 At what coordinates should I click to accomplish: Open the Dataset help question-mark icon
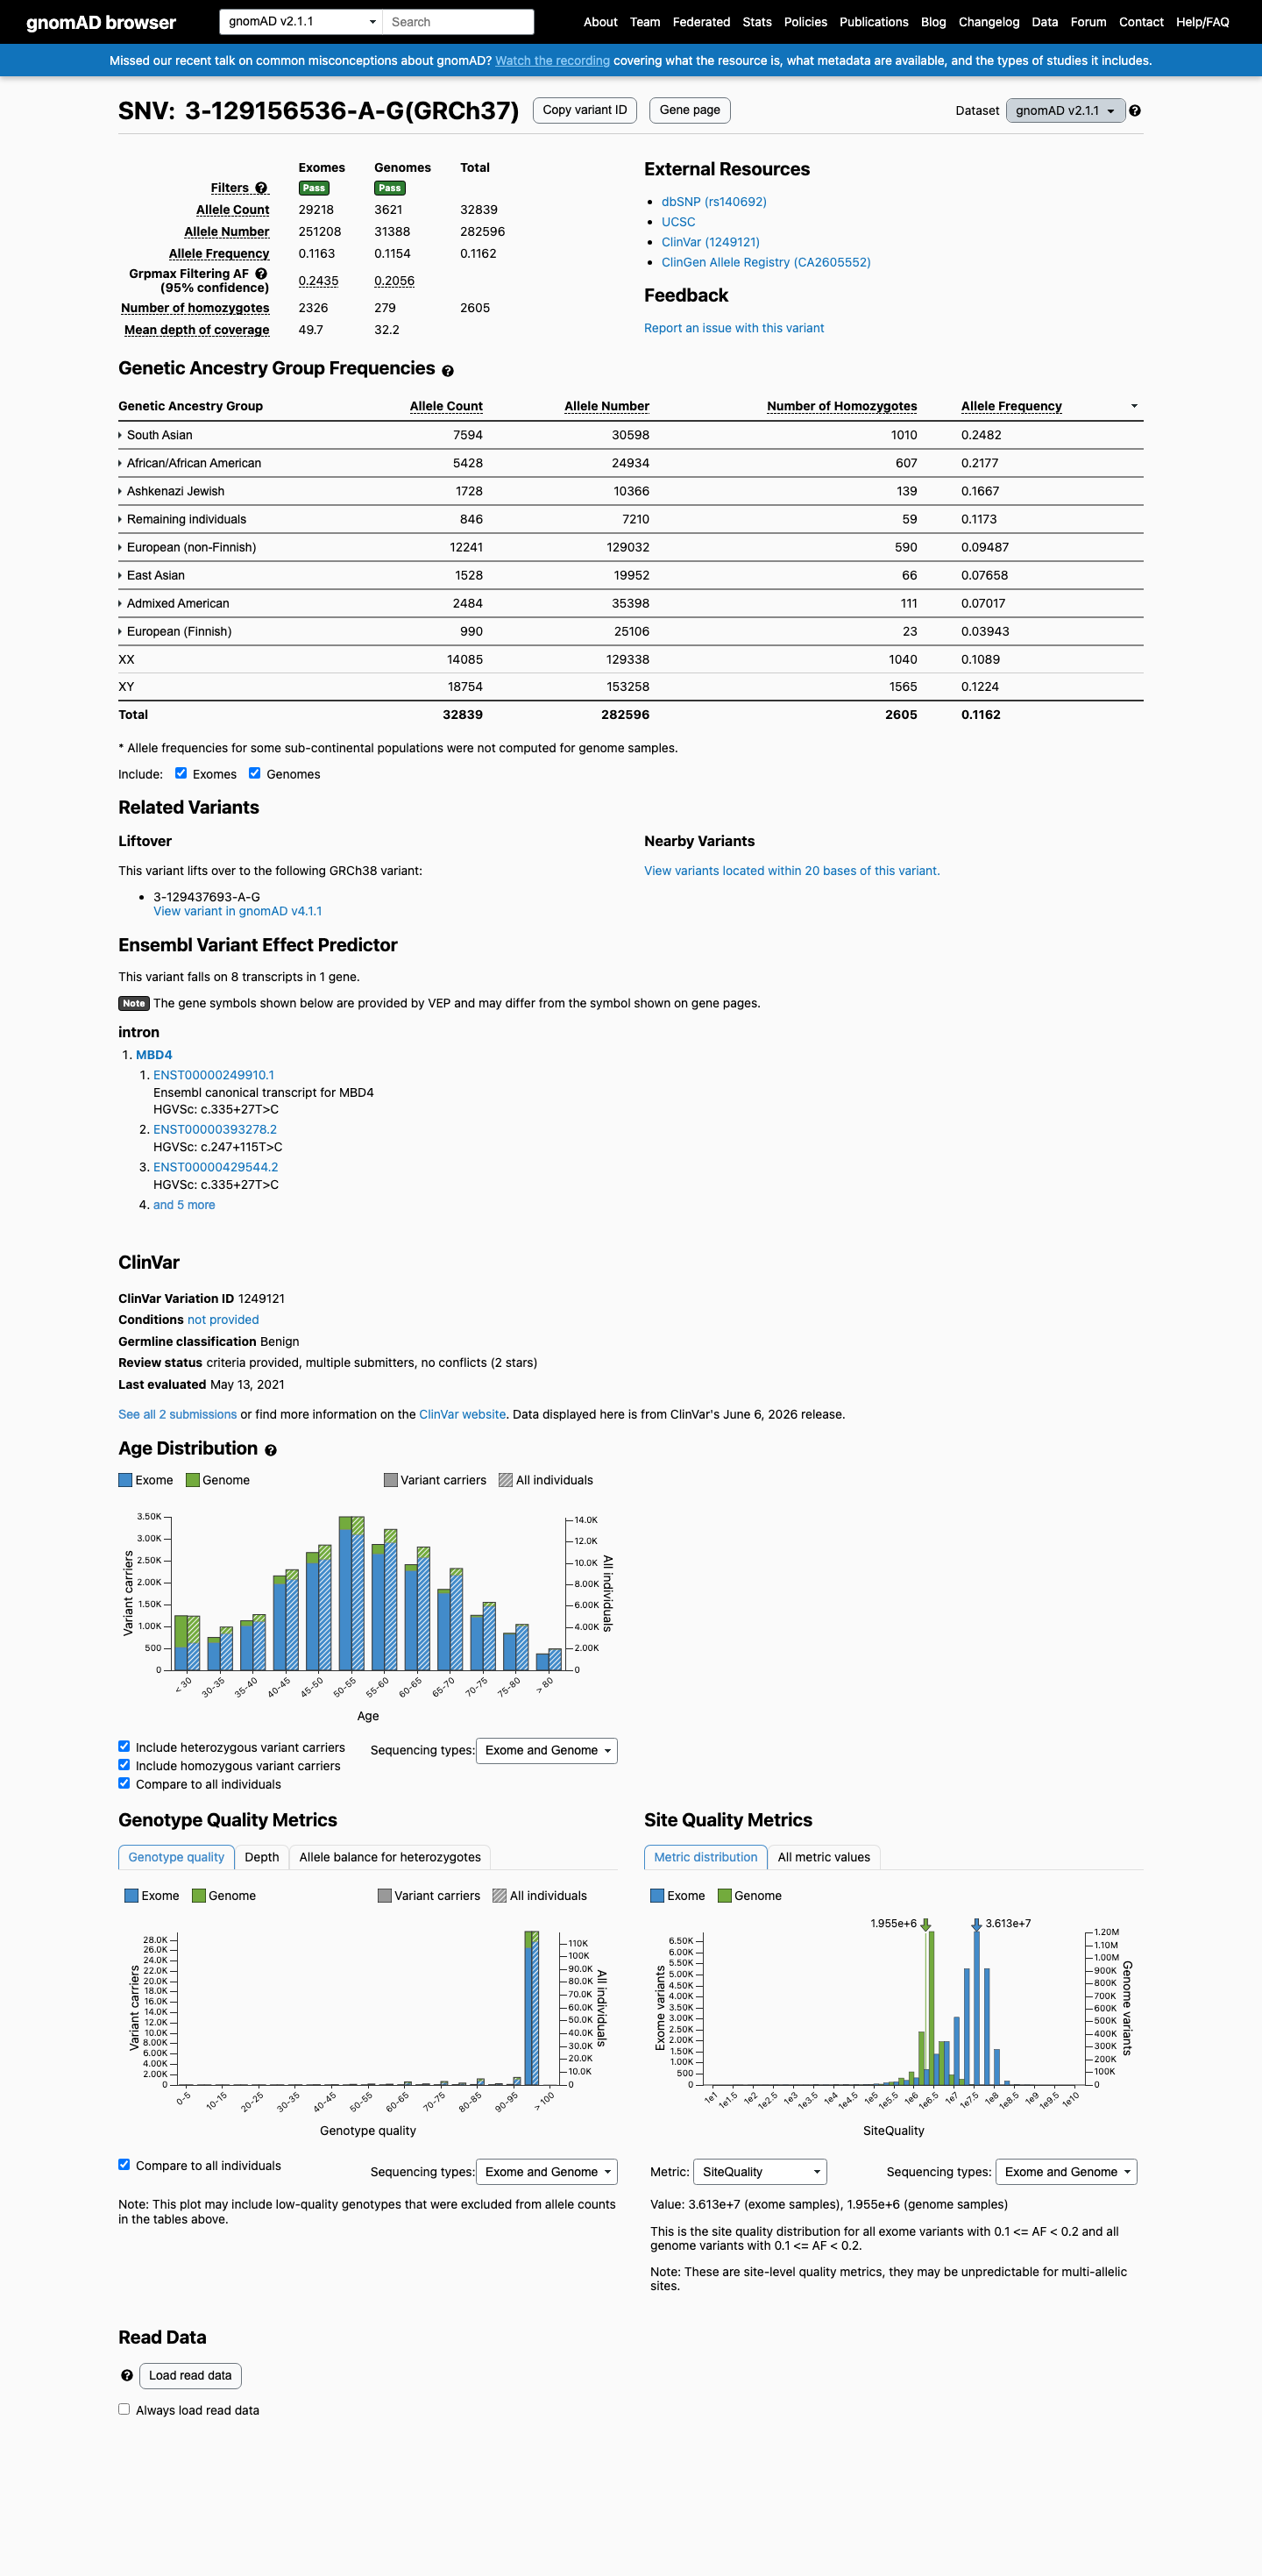(x=1134, y=111)
